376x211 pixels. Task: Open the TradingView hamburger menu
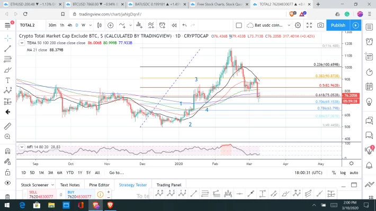tap(7, 25)
